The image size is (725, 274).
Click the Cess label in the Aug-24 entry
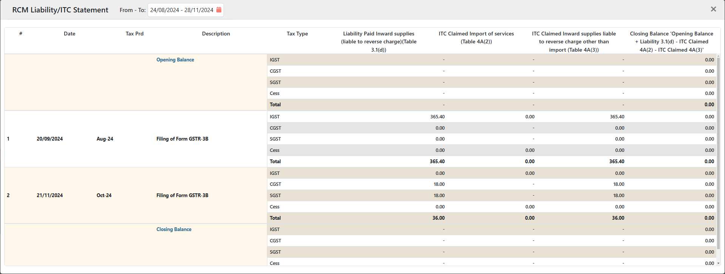(x=275, y=150)
